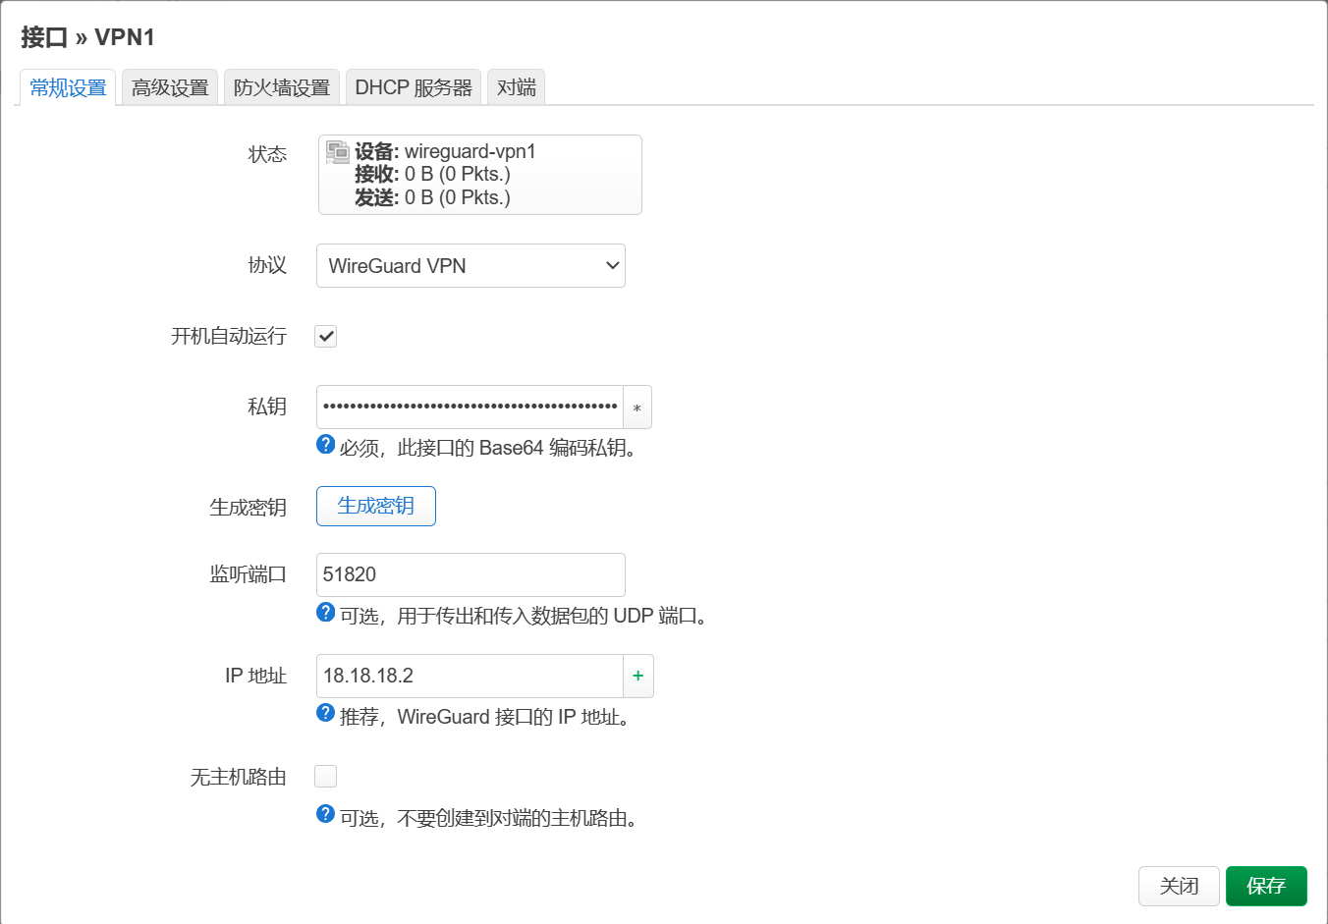1328x924 pixels.
Task: Disable the 开机自动运行 checkbox
Action: pos(326,336)
